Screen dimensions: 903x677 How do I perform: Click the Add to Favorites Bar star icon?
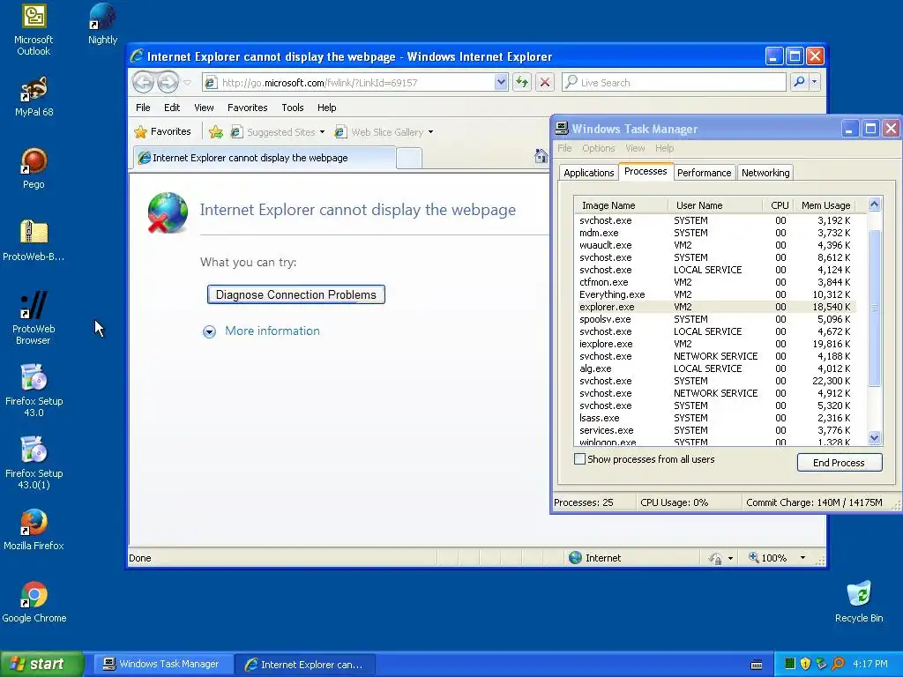pos(216,132)
